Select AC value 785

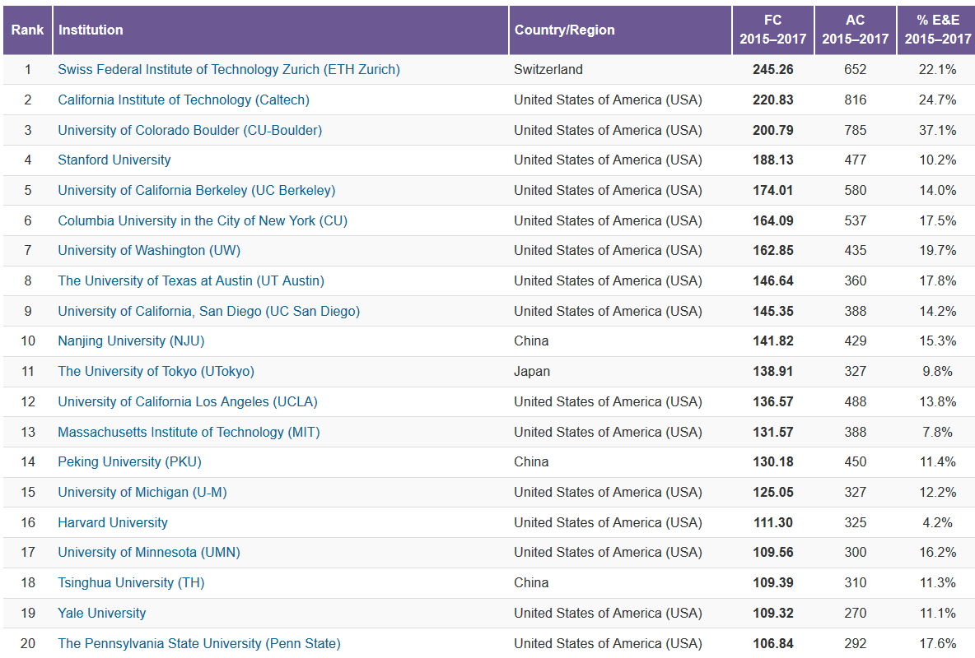pyautogui.click(x=856, y=131)
